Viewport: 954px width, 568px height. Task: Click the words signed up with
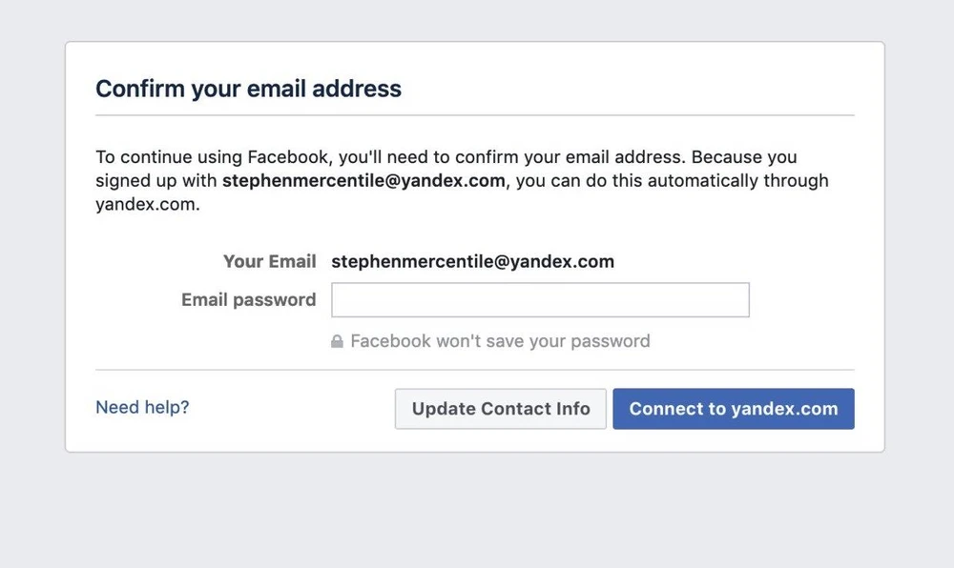(156, 180)
